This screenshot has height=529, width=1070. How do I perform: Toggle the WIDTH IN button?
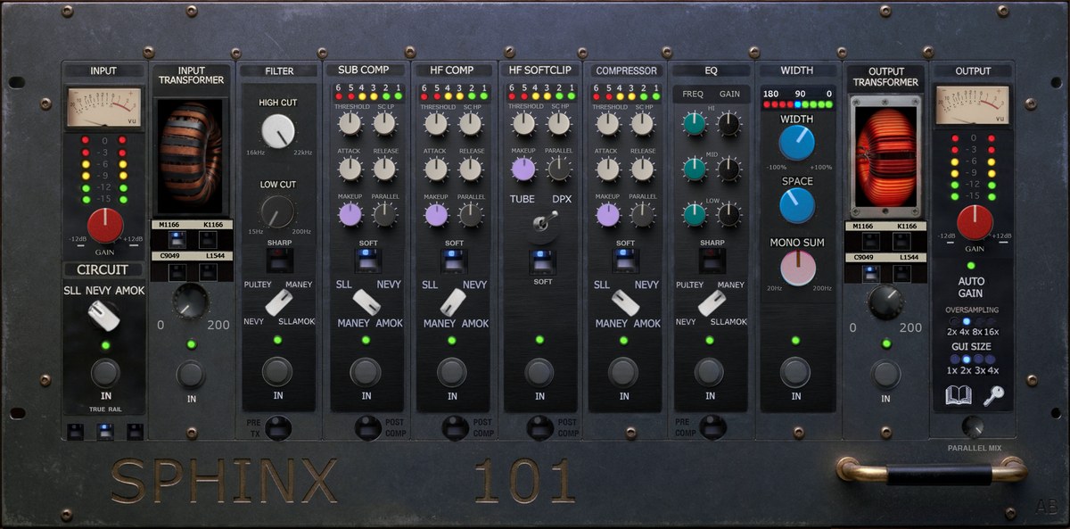point(795,371)
